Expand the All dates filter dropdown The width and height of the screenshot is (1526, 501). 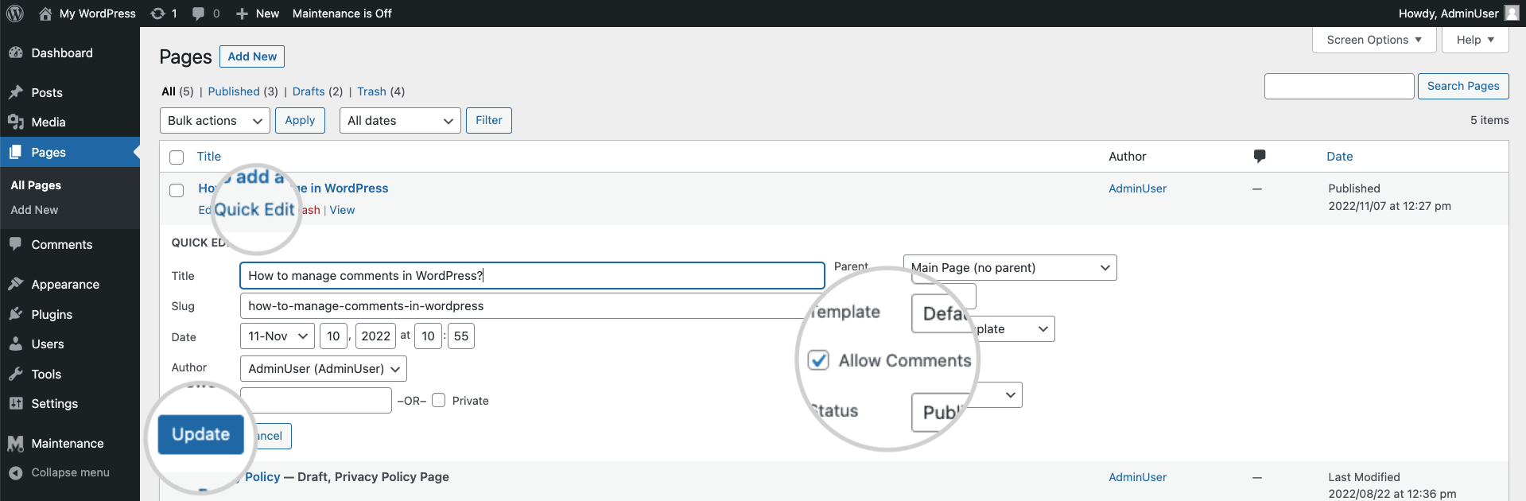pos(400,121)
